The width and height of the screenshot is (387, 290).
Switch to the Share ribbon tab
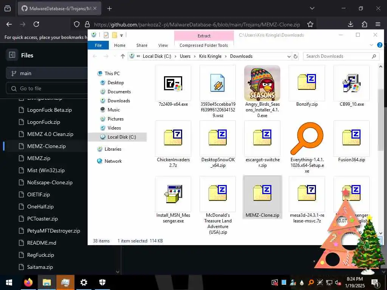[x=142, y=45]
